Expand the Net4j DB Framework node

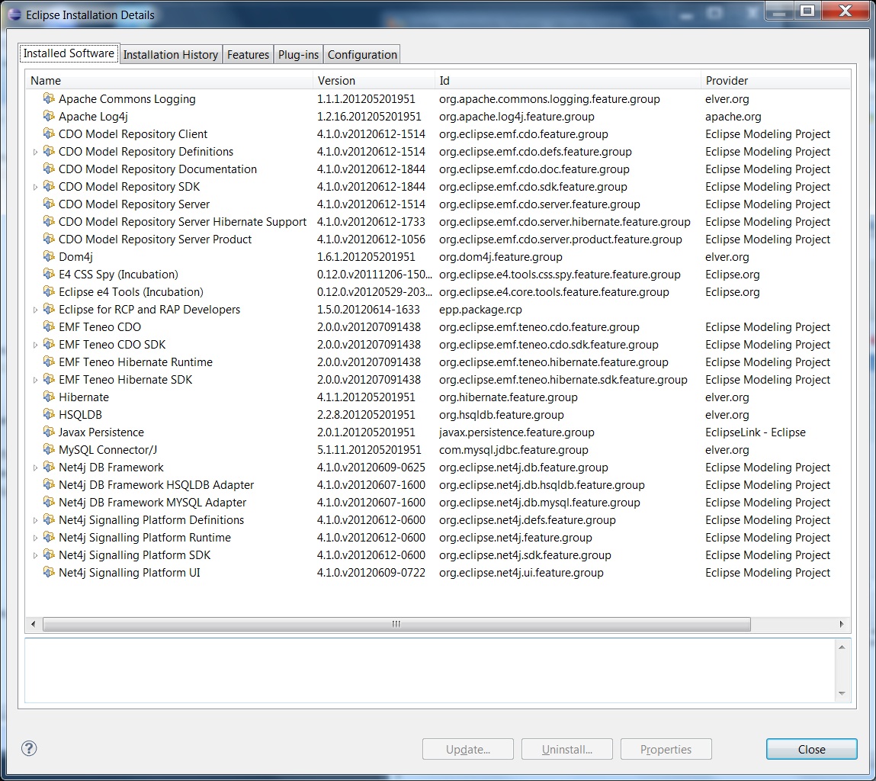[x=35, y=468]
